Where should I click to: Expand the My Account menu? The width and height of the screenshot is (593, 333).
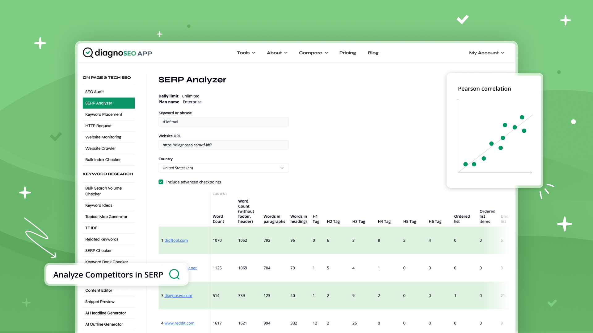[x=486, y=53]
